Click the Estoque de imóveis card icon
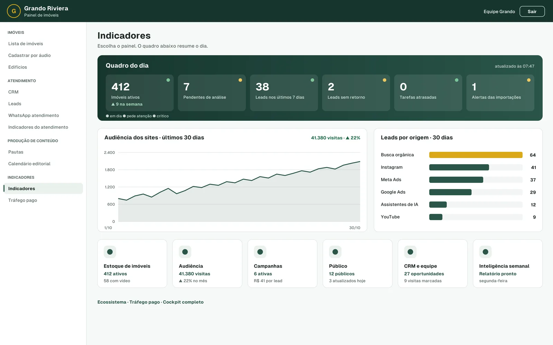553x345 pixels. [x=110, y=252]
